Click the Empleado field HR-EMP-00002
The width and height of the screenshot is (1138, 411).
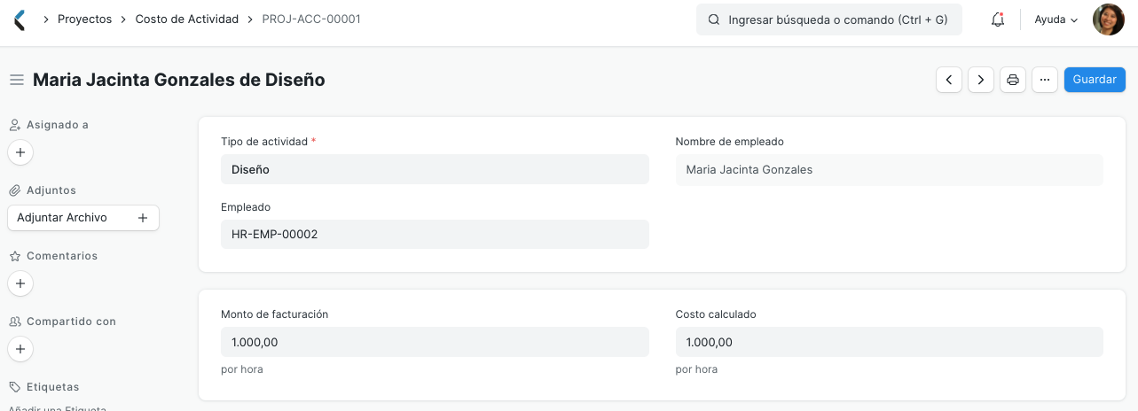point(435,235)
